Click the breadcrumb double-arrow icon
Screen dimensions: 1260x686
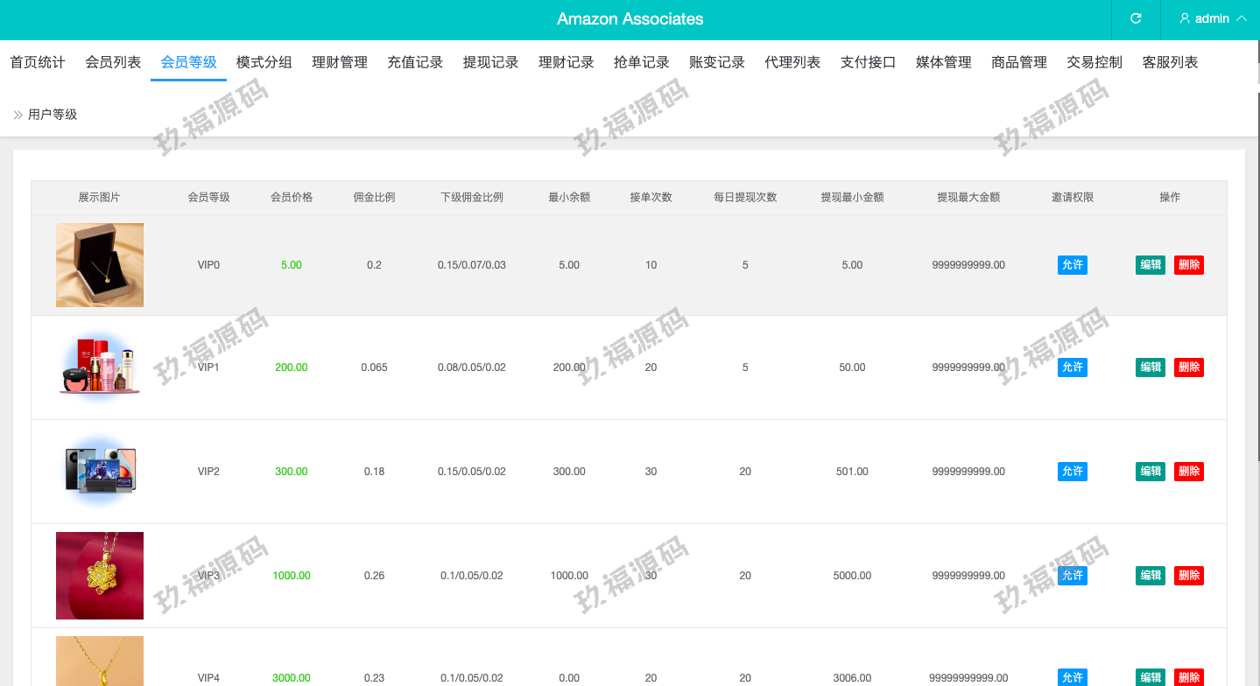pos(18,115)
